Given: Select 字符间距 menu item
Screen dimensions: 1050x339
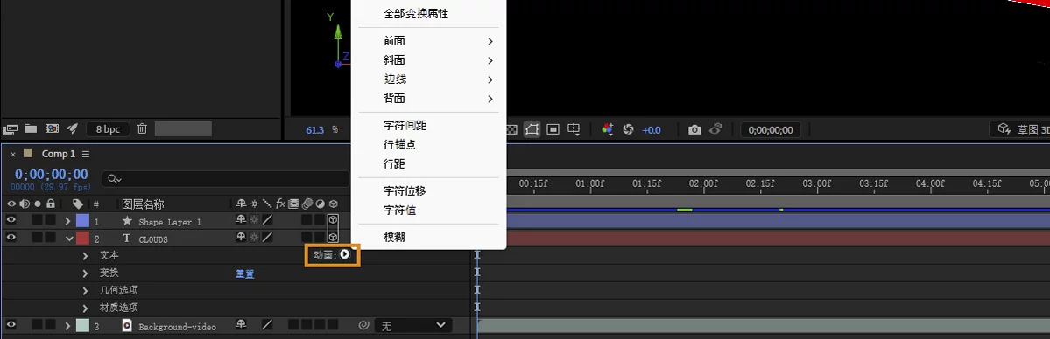Looking at the screenshot, I should 428,125.
